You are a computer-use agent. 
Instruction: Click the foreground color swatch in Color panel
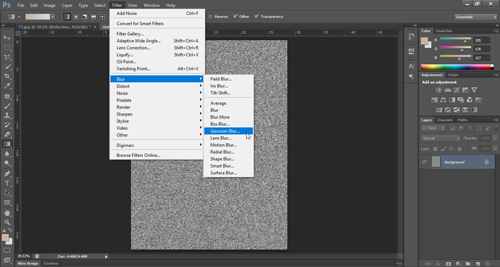pyautogui.click(x=424, y=41)
